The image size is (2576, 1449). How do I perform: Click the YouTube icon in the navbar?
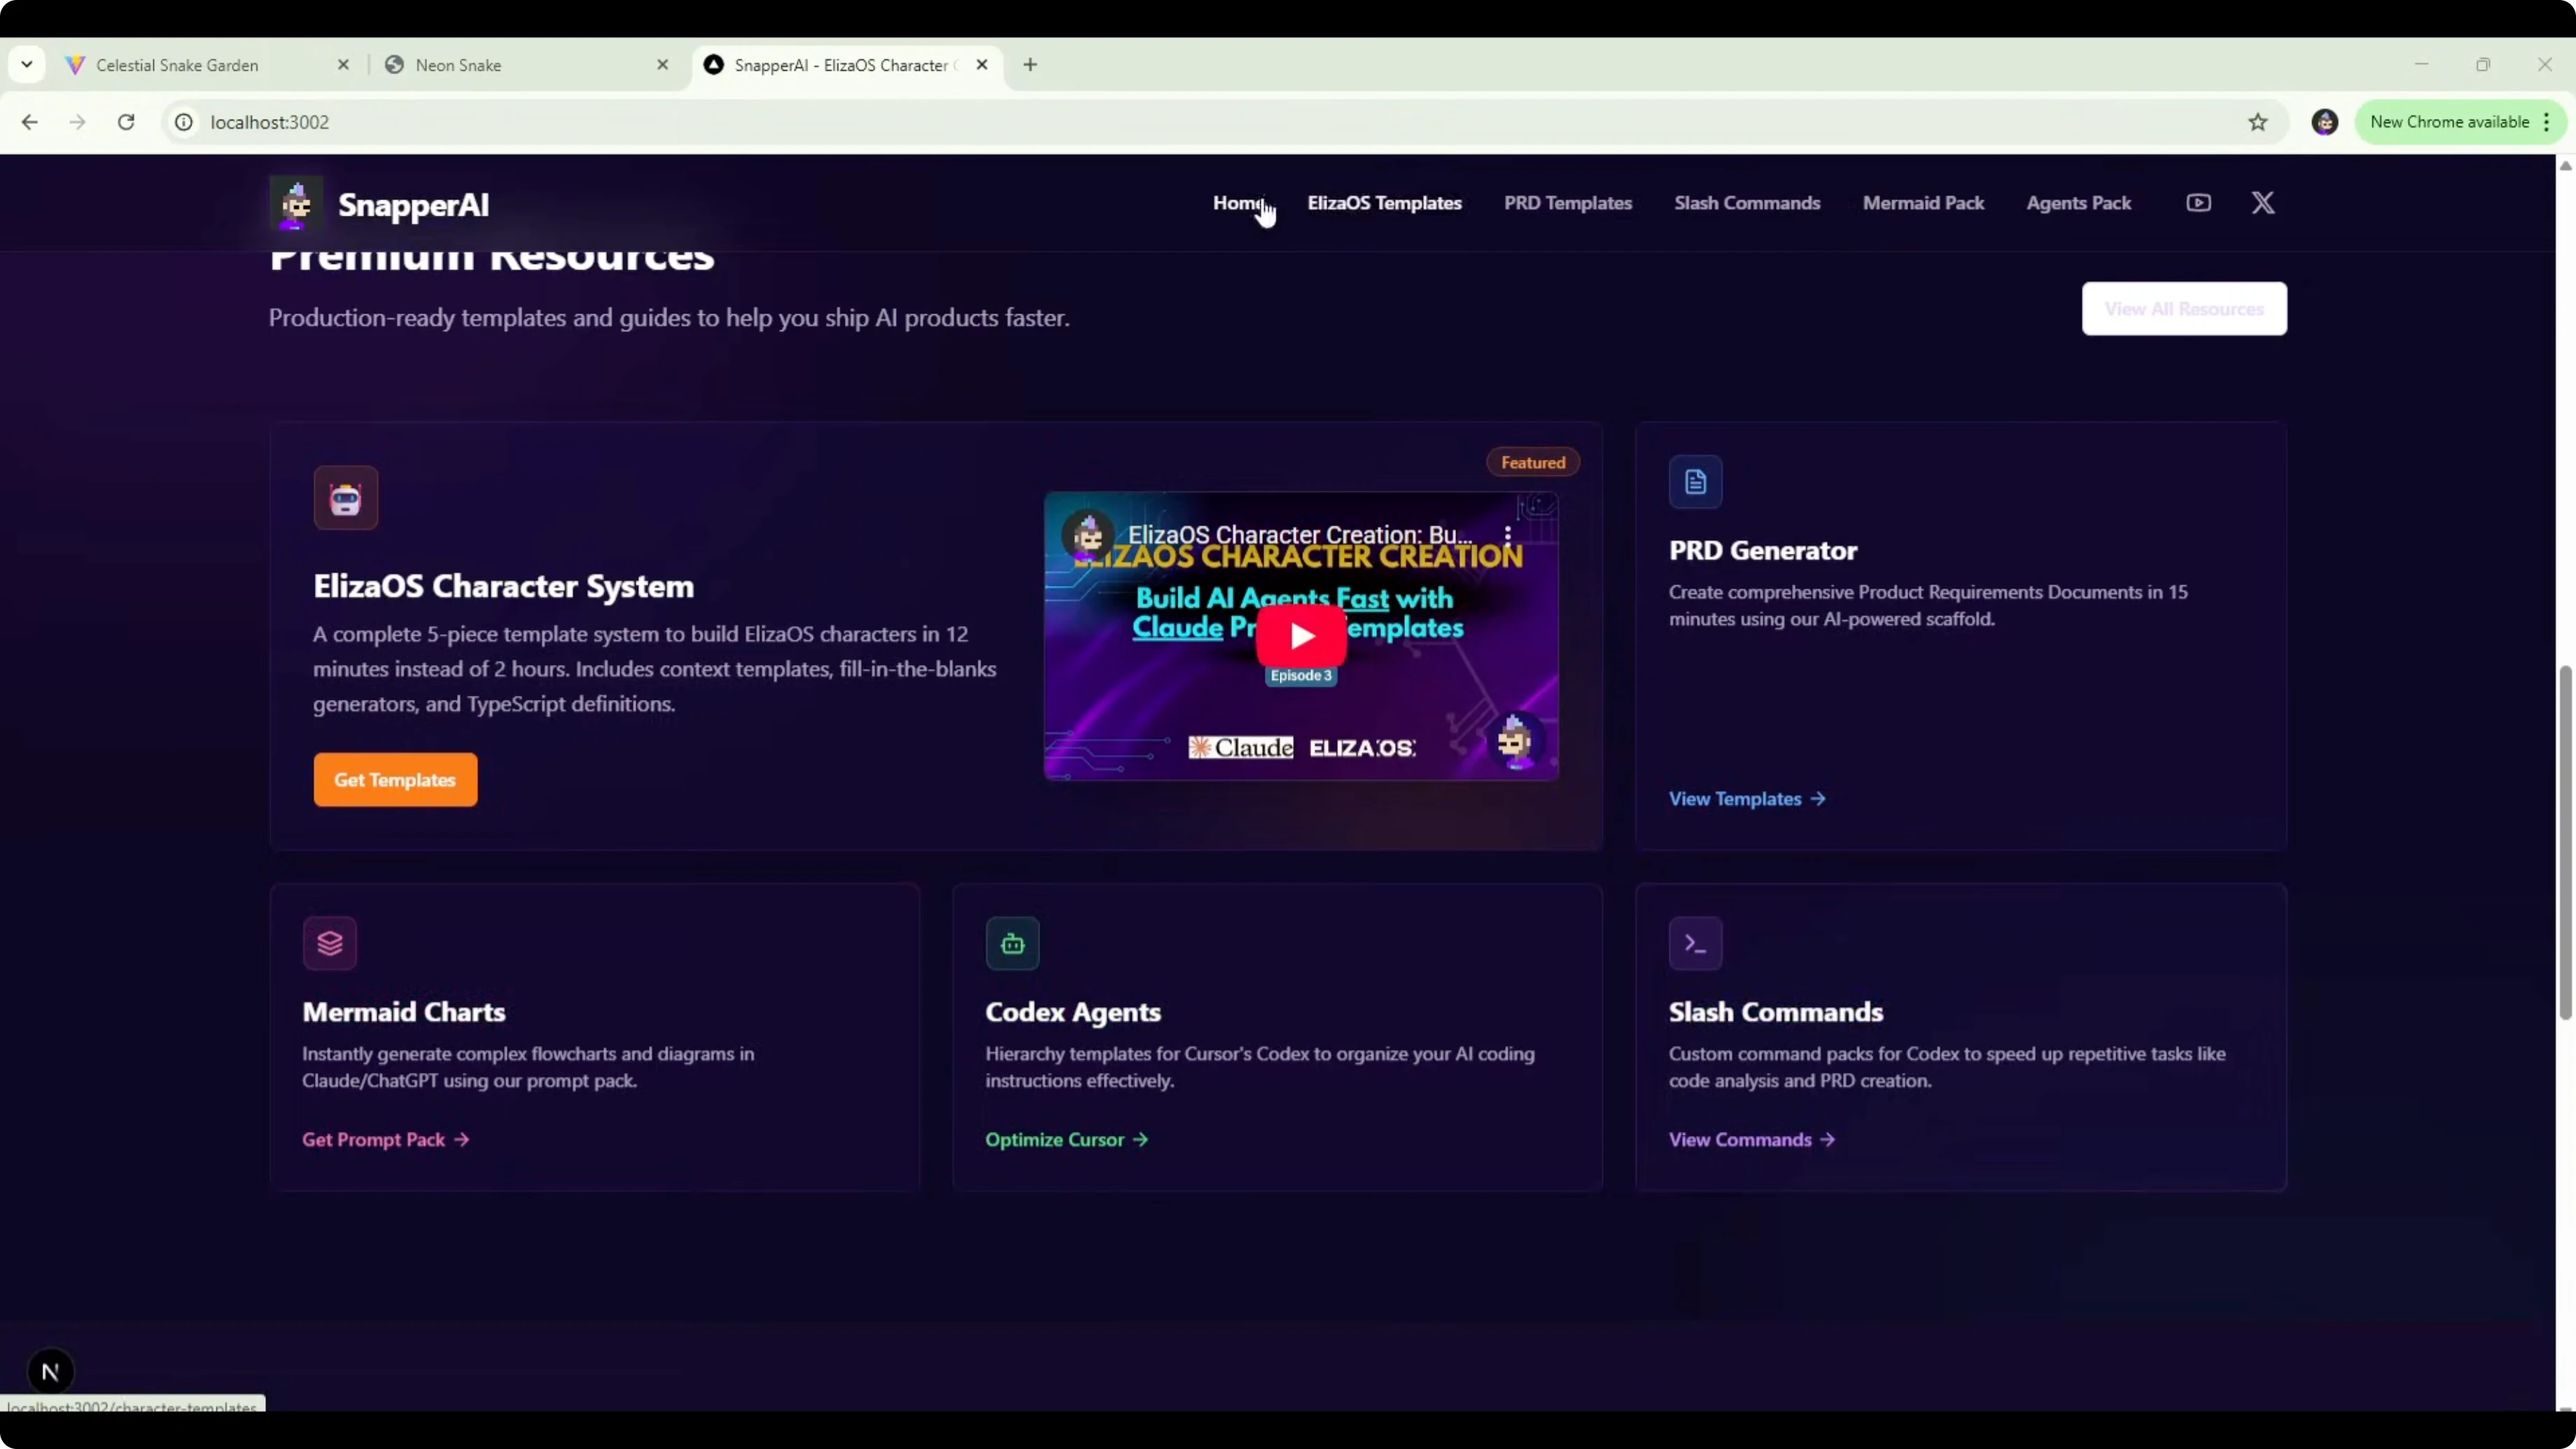coord(2198,203)
